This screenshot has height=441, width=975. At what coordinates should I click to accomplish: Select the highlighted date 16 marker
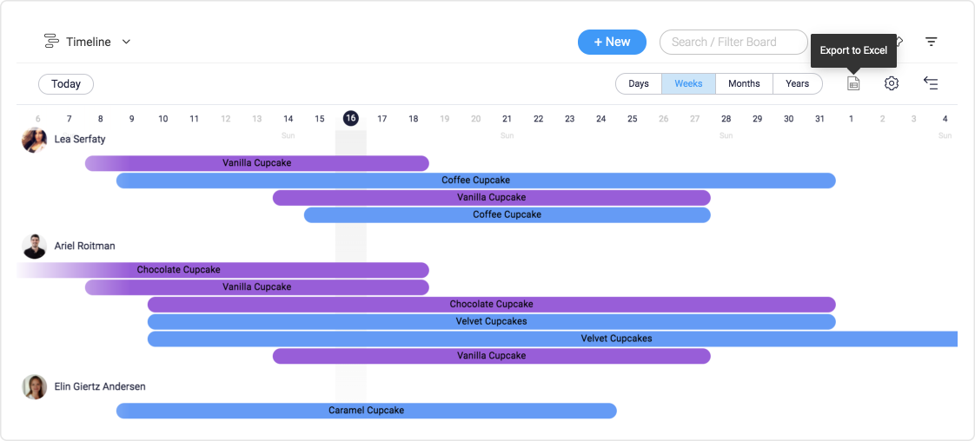point(351,118)
